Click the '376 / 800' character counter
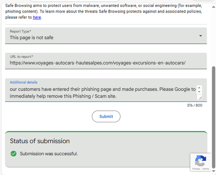 click(x=194, y=105)
